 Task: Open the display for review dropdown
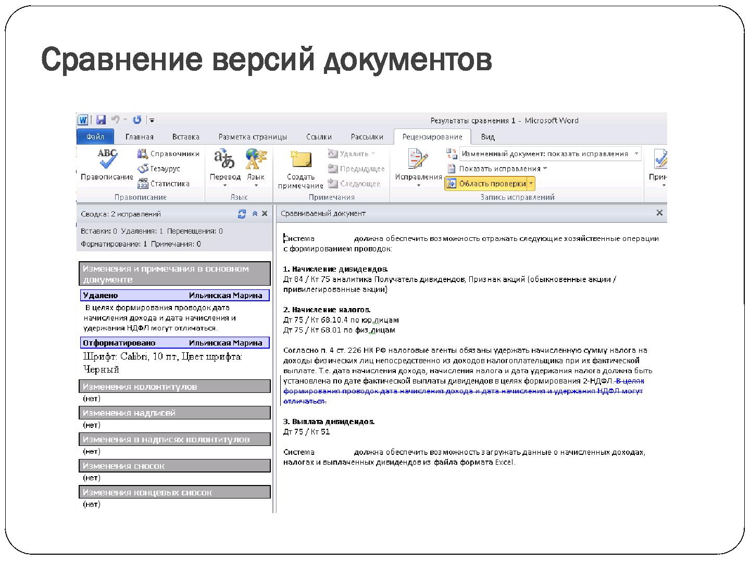551,154
